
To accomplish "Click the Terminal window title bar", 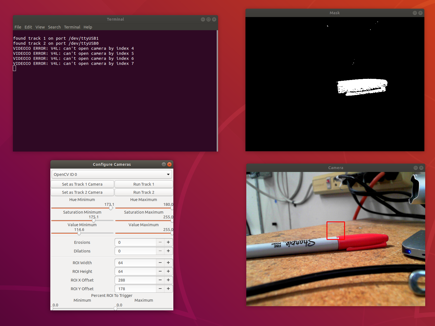I will tap(115, 19).
